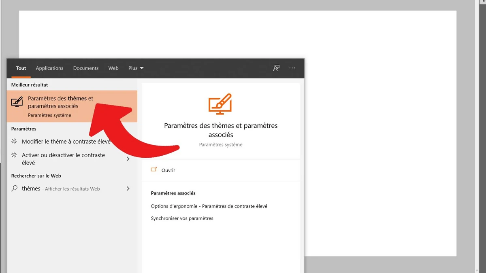Open the three-dots more options menu
486x273 pixels.
[x=292, y=68]
